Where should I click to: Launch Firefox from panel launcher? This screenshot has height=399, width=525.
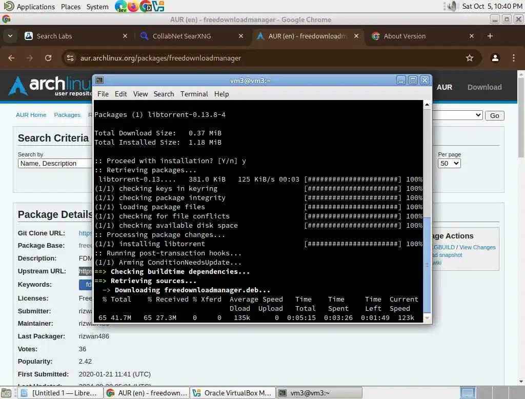133,6
